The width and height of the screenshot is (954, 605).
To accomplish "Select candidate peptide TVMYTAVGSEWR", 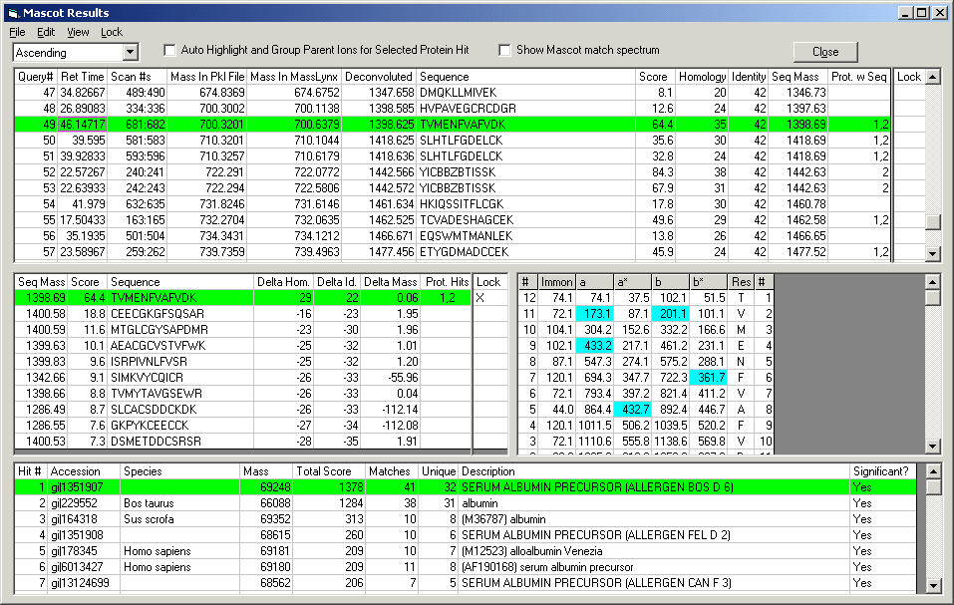I will tap(243, 394).
